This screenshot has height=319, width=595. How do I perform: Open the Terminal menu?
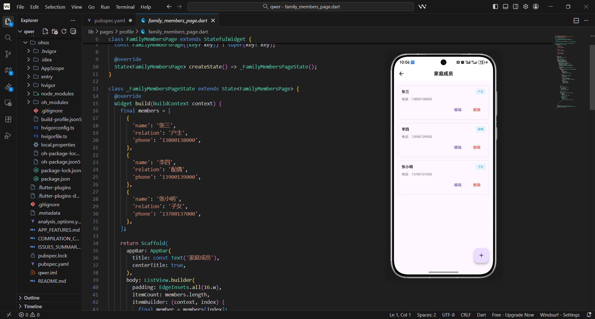tap(125, 7)
